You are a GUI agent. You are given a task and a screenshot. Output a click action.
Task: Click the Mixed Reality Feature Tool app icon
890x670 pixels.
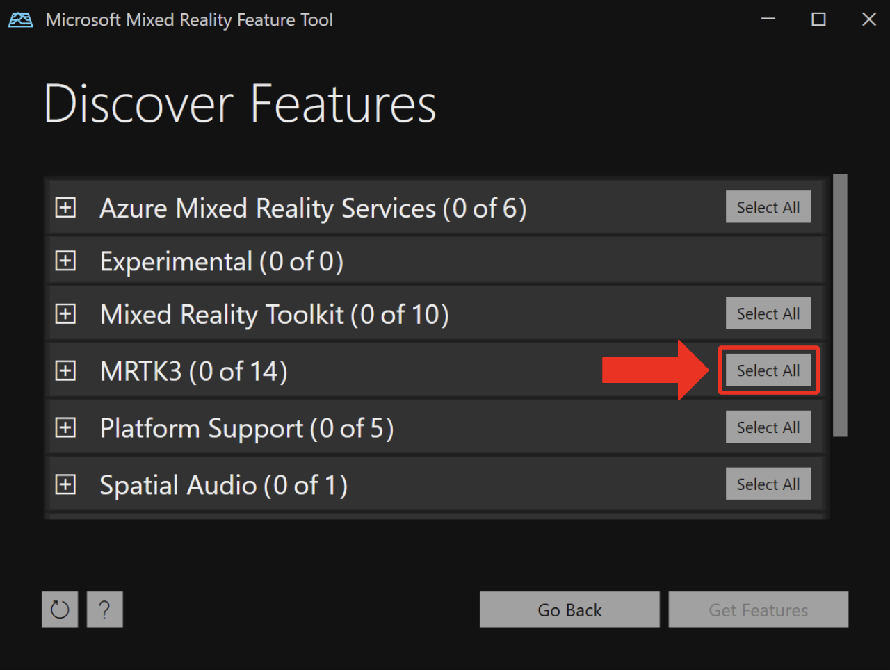(x=21, y=19)
